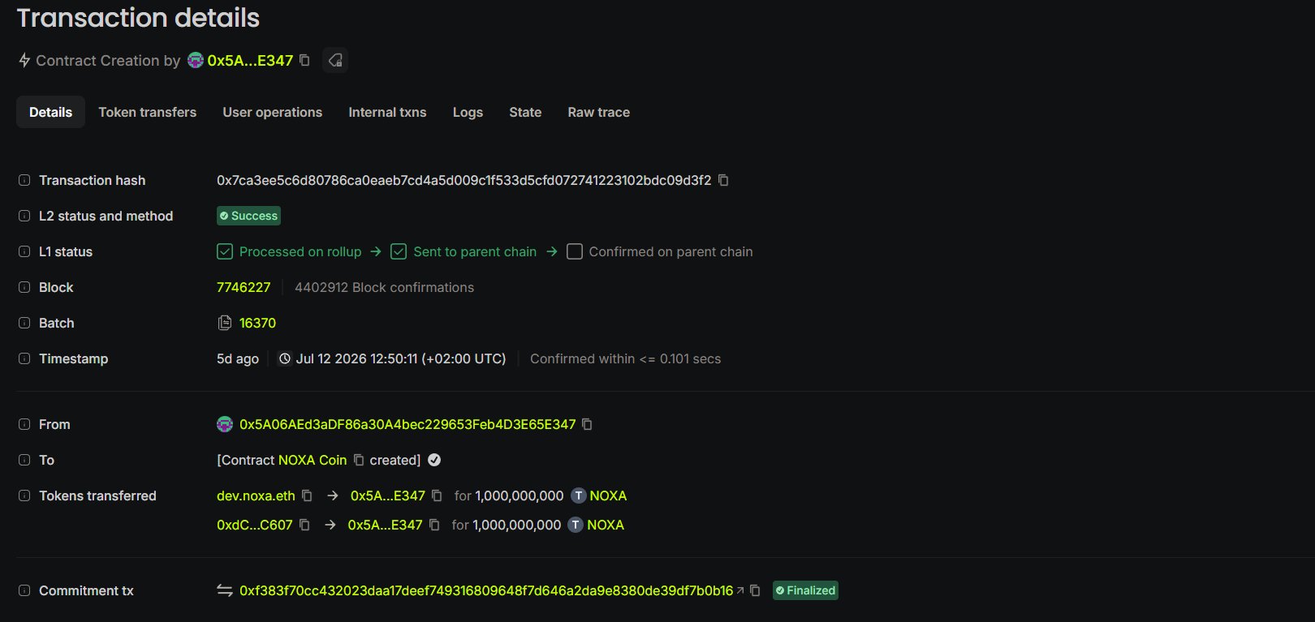Screen dimensions: 1315x622
Task: Click the Processed on rollup checkbox
Action: pos(225,251)
